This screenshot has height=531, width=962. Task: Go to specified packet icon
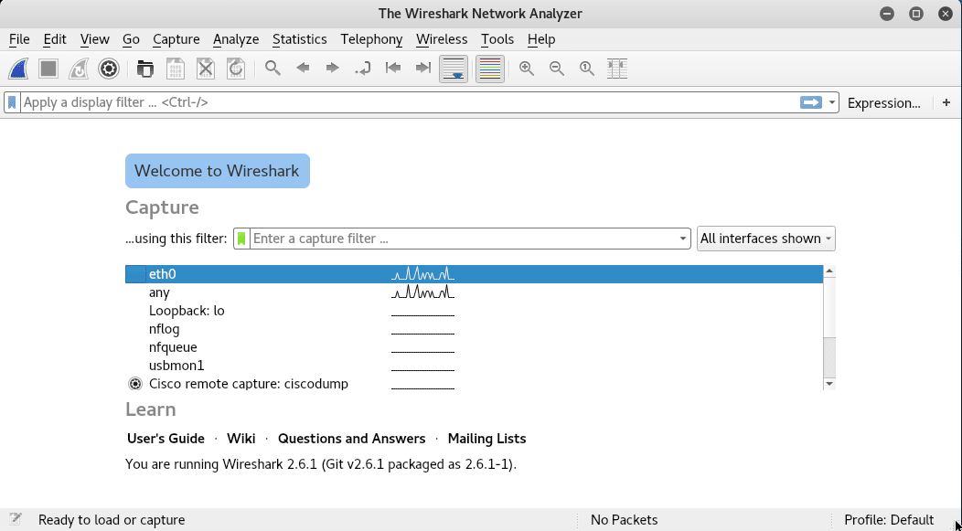coord(363,69)
